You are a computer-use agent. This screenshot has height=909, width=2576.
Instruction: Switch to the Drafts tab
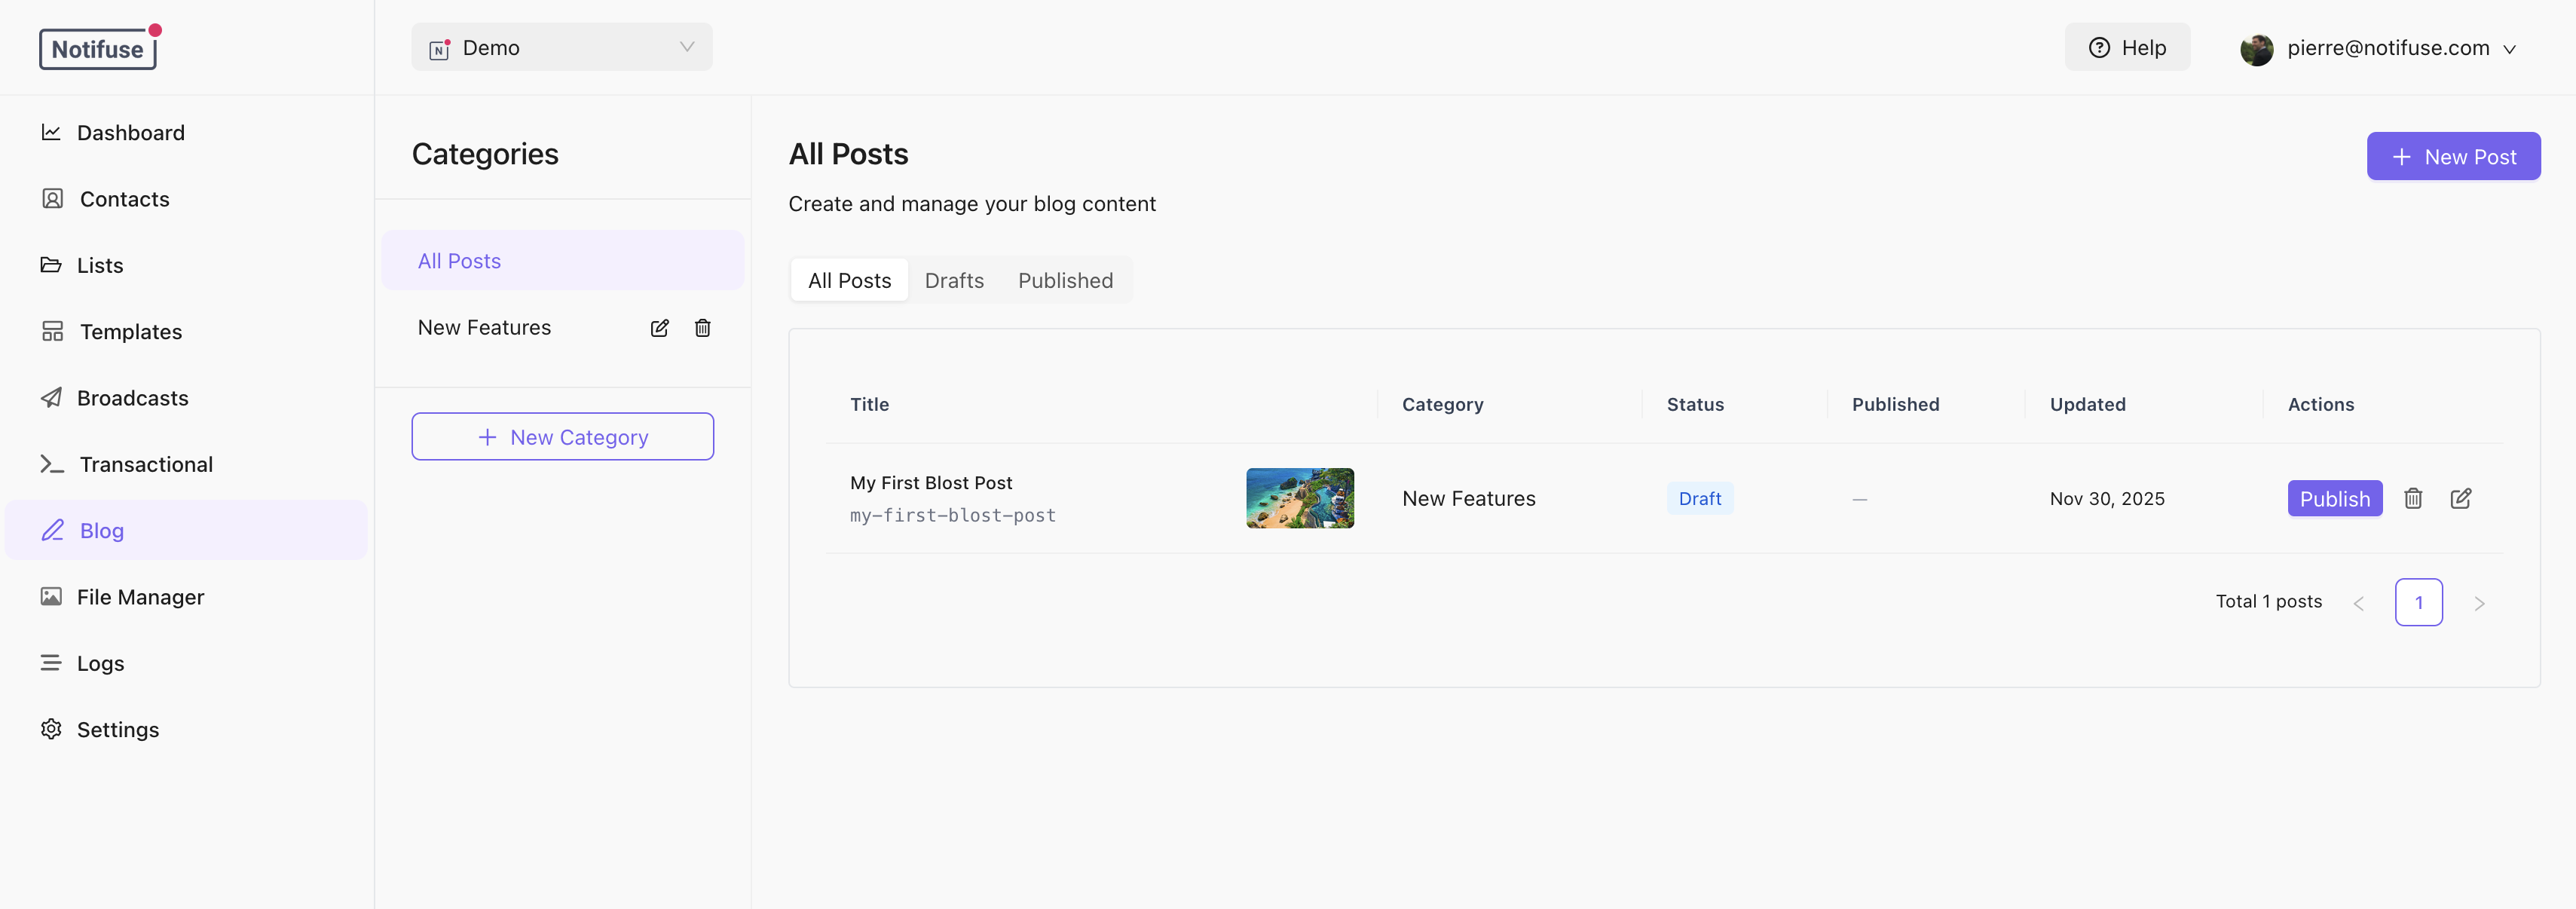(x=954, y=280)
